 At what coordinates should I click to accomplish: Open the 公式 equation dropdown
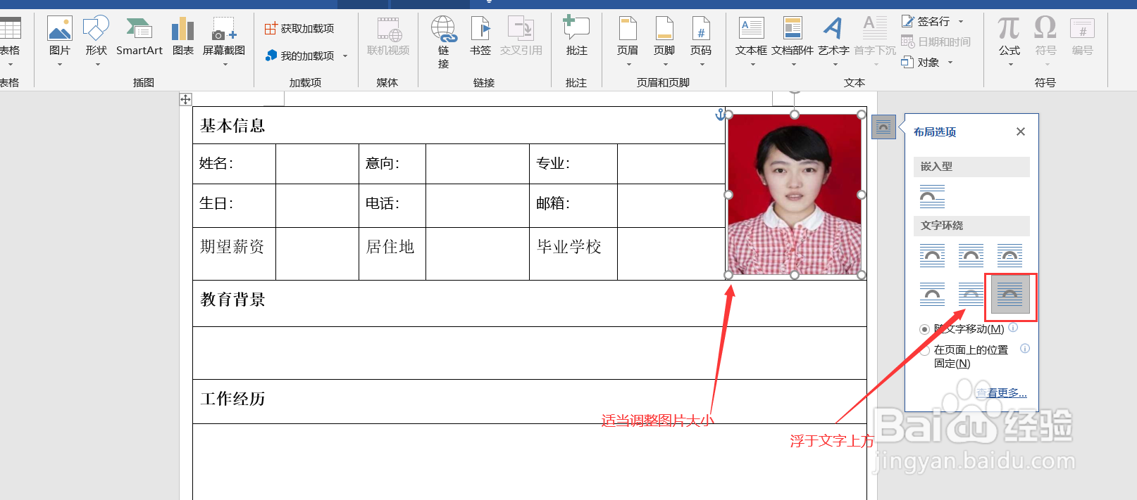(x=1010, y=65)
